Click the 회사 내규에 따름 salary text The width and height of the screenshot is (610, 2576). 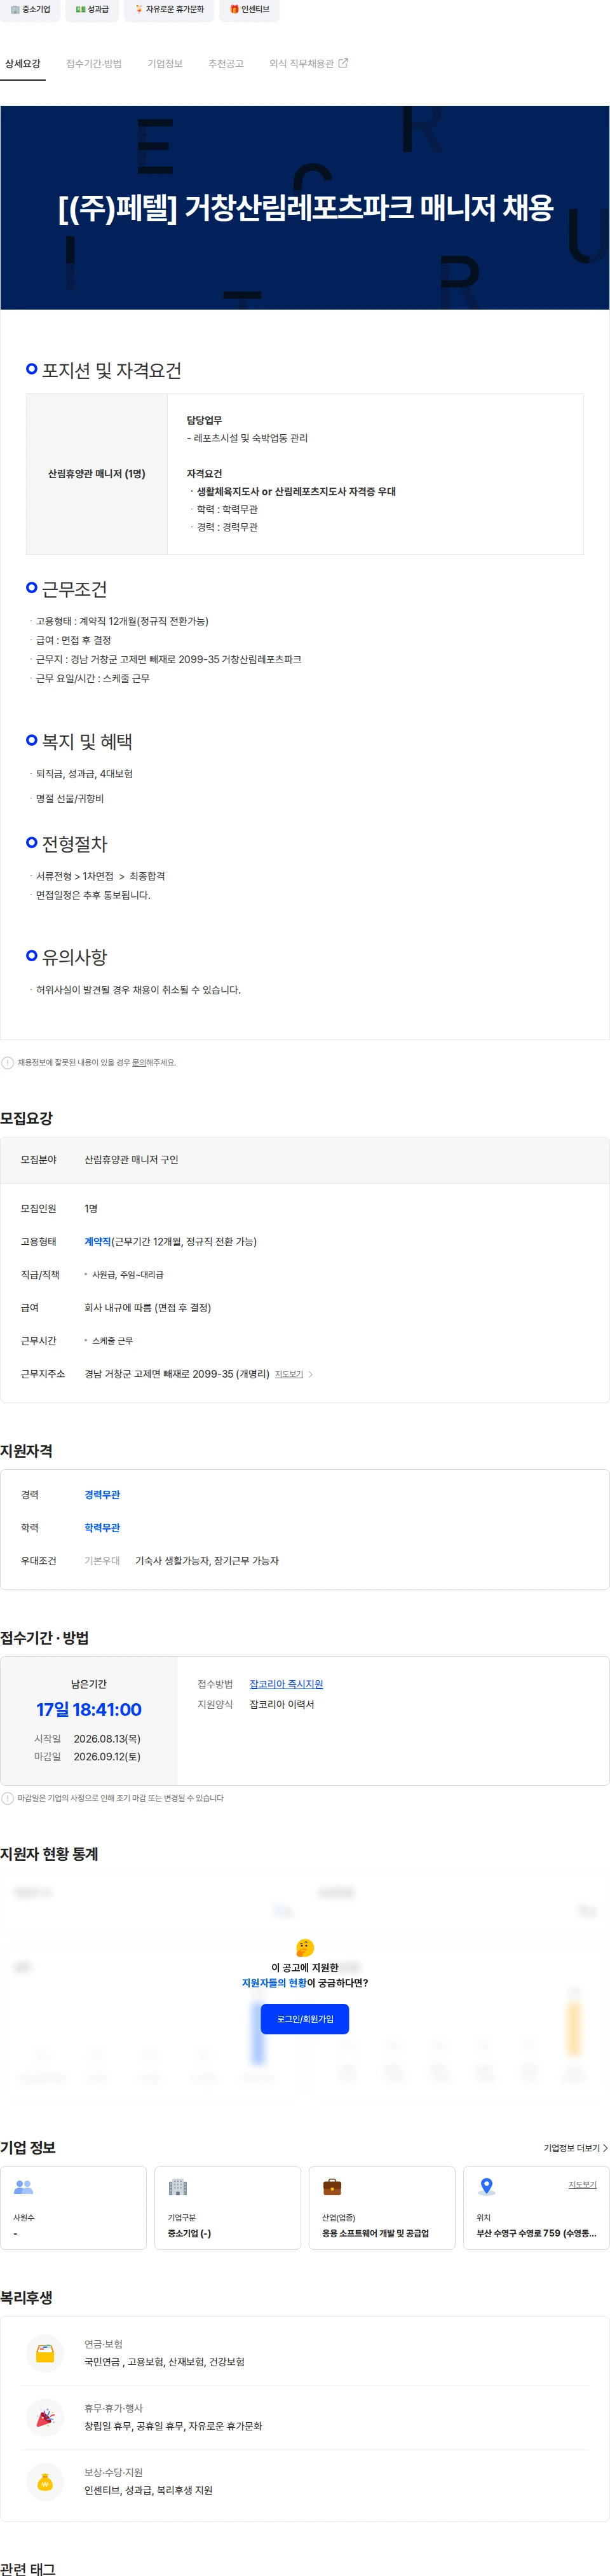pyautogui.click(x=148, y=1308)
